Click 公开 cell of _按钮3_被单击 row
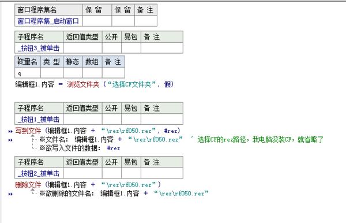The width and height of the screenshot is (346, 223). click(112, 48)
